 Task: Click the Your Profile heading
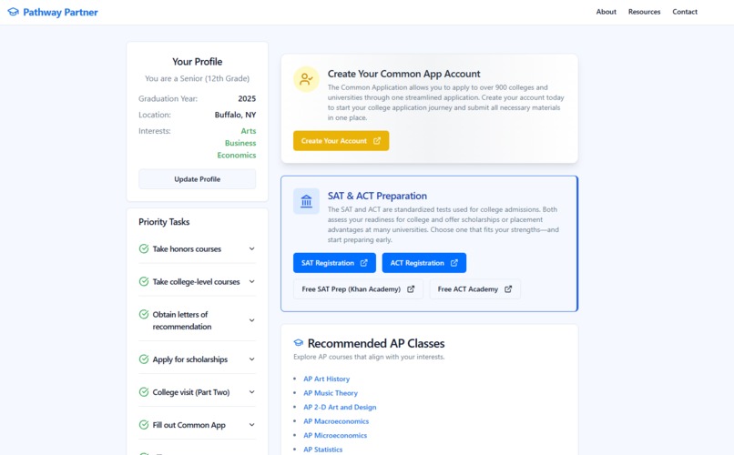click(197, 62)
